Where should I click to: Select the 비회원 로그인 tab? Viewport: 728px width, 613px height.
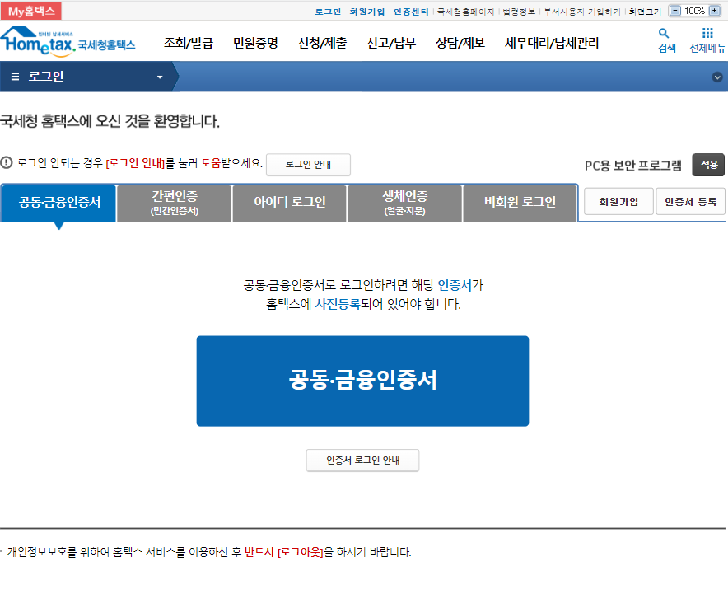(520, 204)
